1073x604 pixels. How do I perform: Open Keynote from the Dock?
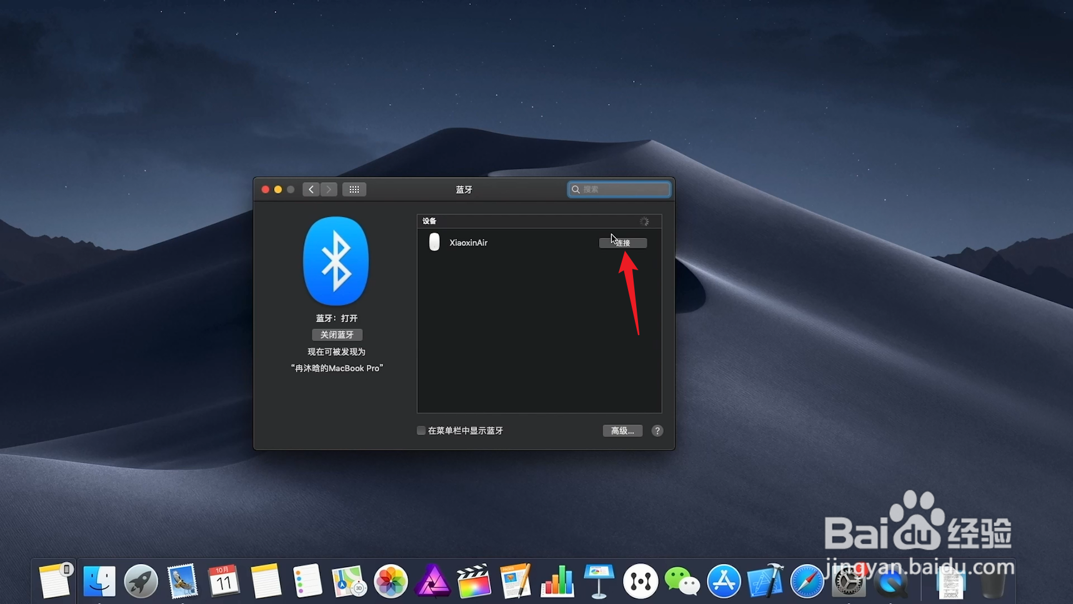tap(599, 581)
